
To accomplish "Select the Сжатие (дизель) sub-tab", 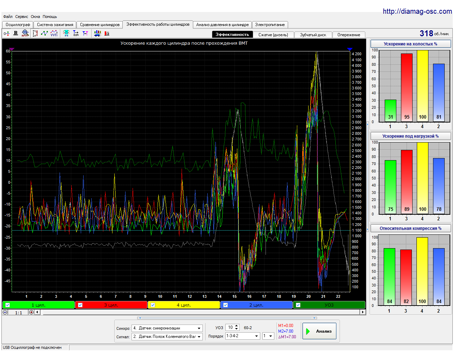I will [273, 34].
